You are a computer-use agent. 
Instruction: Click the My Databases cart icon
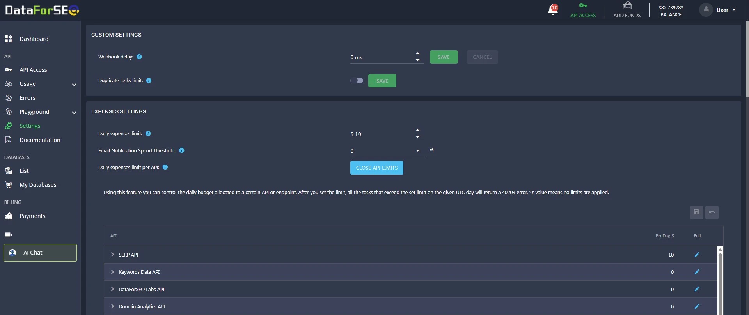click(8, 185)
